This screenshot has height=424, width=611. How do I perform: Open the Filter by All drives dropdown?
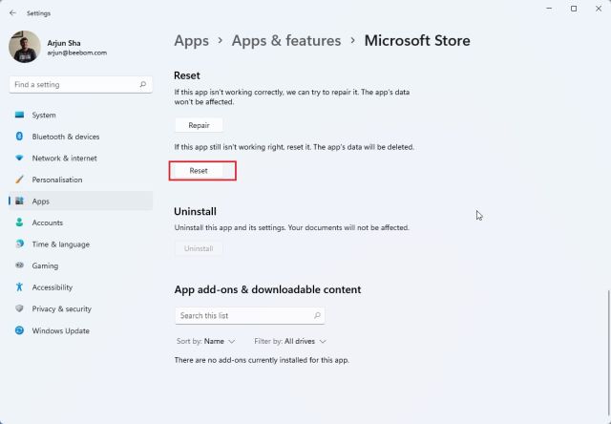[290, 341]
